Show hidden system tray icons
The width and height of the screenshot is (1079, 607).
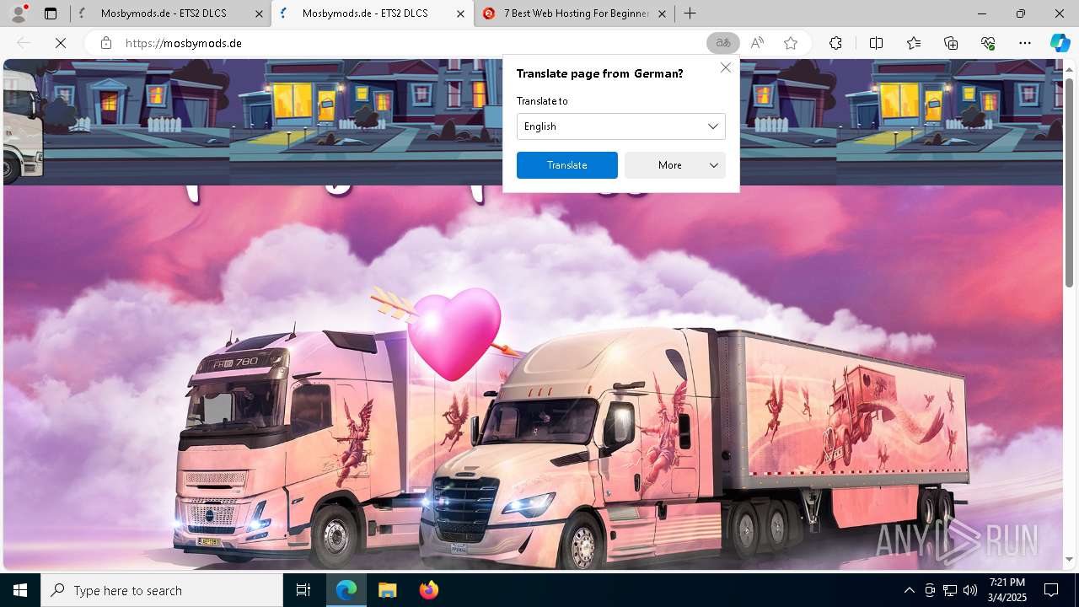tap(909, 590)
